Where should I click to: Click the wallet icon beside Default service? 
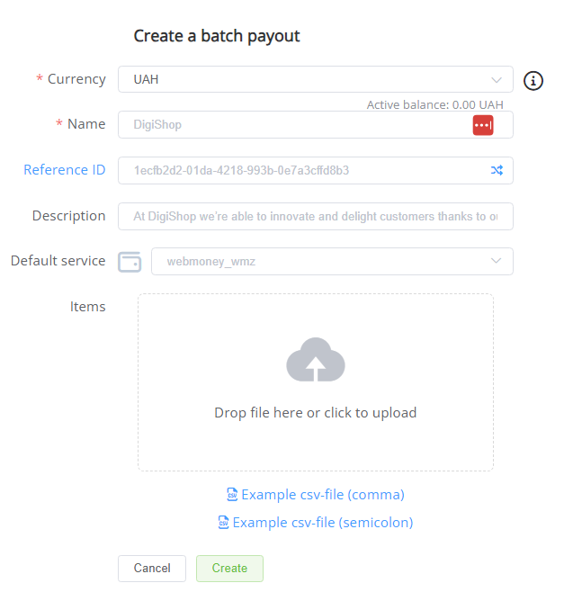[130, 262]
